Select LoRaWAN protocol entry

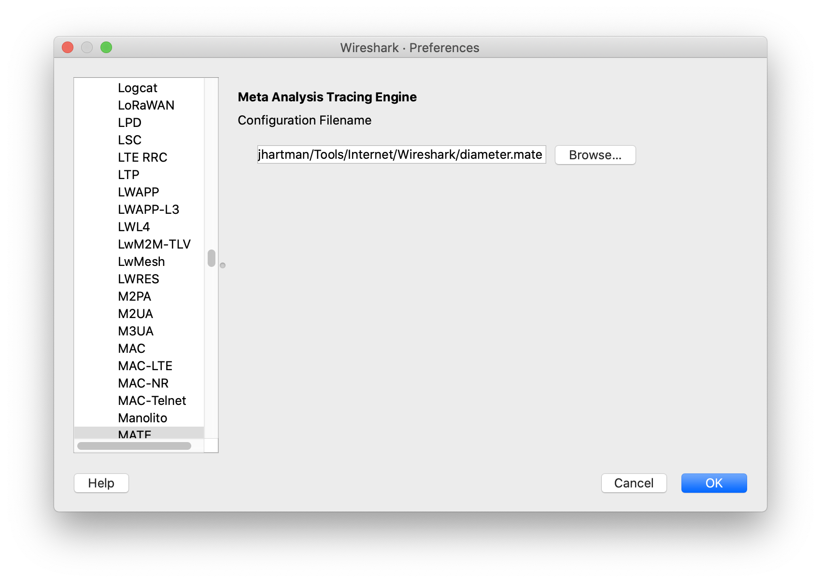[146, 105]
